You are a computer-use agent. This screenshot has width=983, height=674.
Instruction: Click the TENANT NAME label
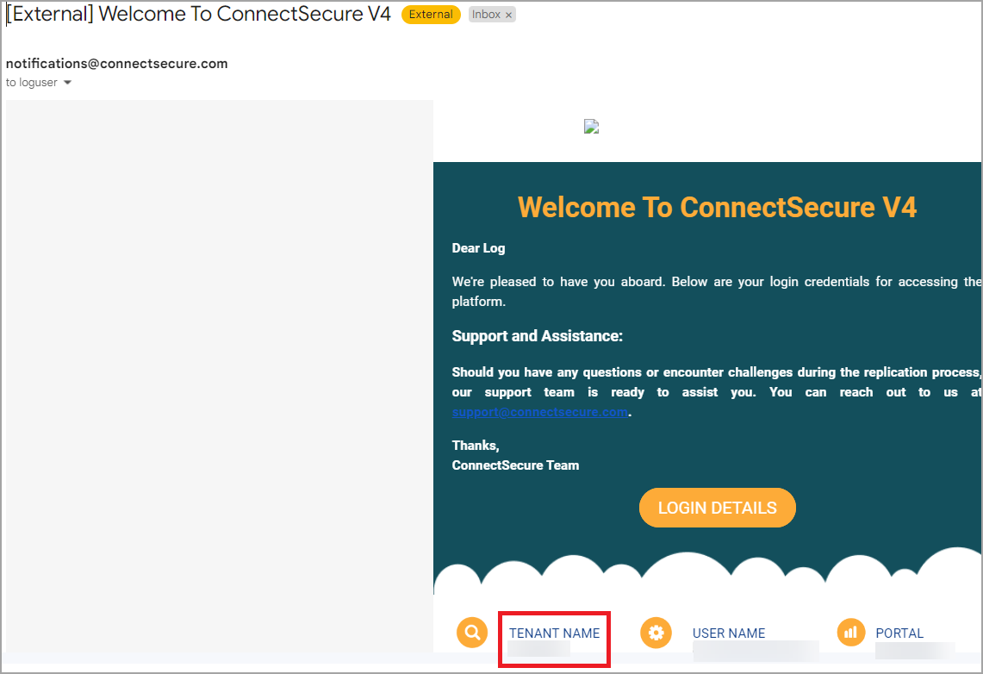(x=554, y=633)
